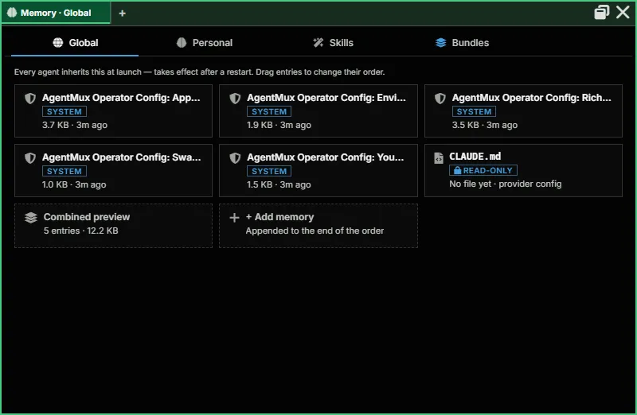The height and width of the screenshot is (415, 637).
Task: Click SYSTEM badge on the 3.5 KB entry
Action: [x=474, y=111]
